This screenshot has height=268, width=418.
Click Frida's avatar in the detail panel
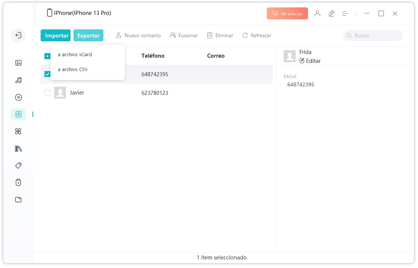[x=290, y=56]
